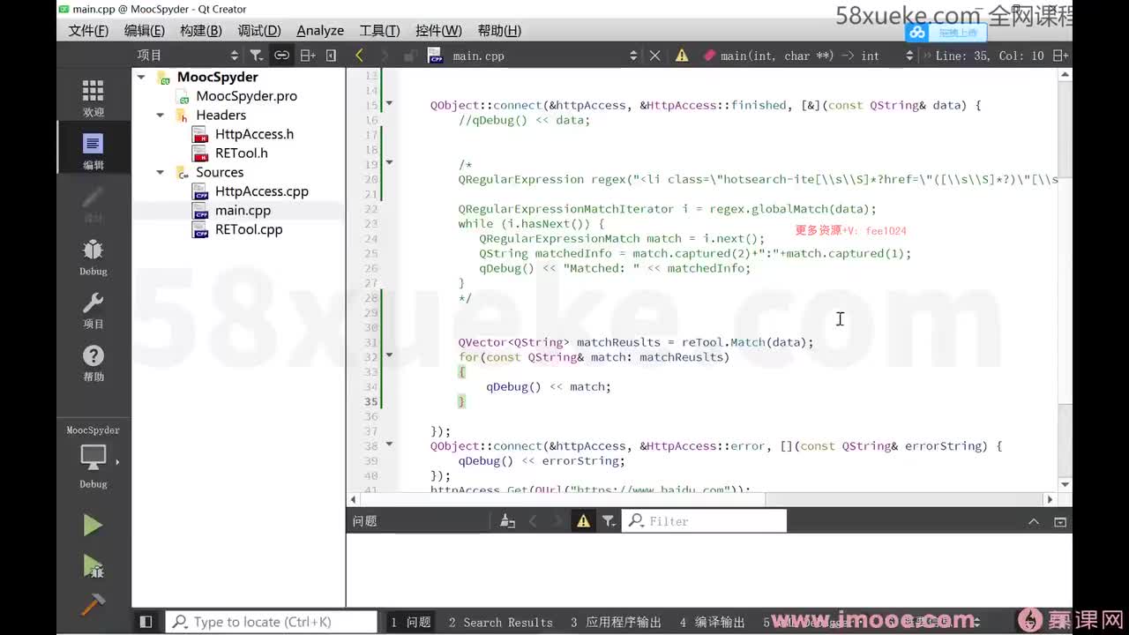Open the 欢迎 (Welcome) mode
The height and width of the screenshot is (635, 1129).
pyautogui.click(x=93, y=98)
